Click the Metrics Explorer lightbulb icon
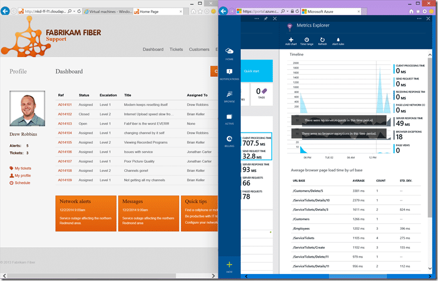438x281 pixels. click(x=290, y=27)
